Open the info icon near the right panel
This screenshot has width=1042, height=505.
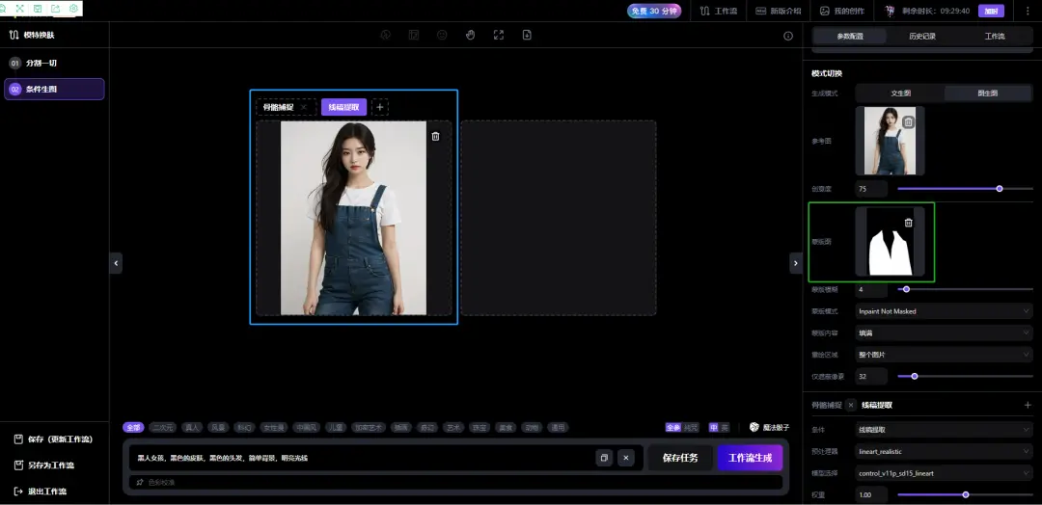coord(788,36)
